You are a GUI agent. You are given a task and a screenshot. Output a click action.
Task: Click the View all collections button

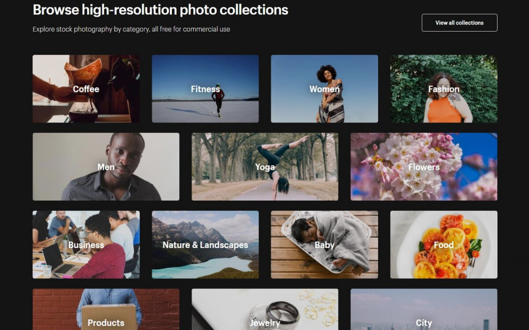pos(459,23)
